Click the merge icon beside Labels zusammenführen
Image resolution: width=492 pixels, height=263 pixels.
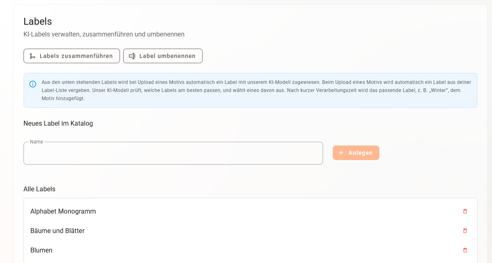click(x=32, y=56)
